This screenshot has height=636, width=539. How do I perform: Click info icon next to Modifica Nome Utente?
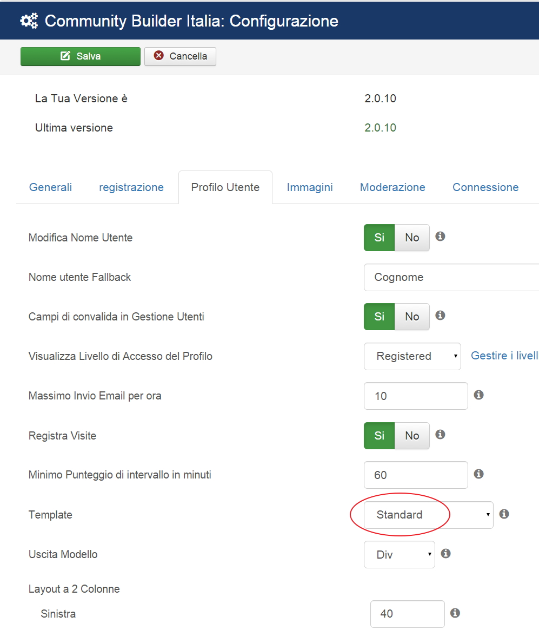(440, 236)
